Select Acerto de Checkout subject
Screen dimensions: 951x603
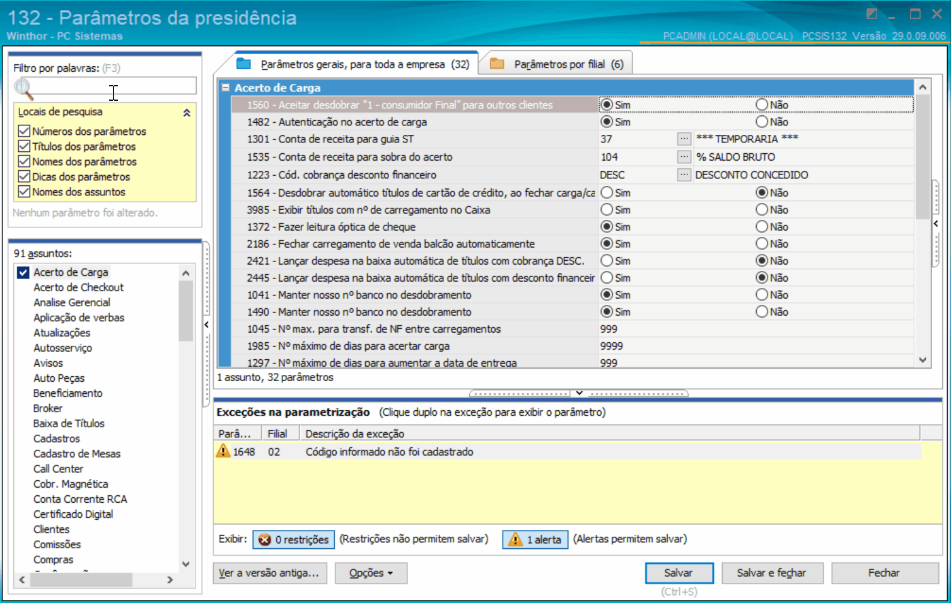[78, 287]
